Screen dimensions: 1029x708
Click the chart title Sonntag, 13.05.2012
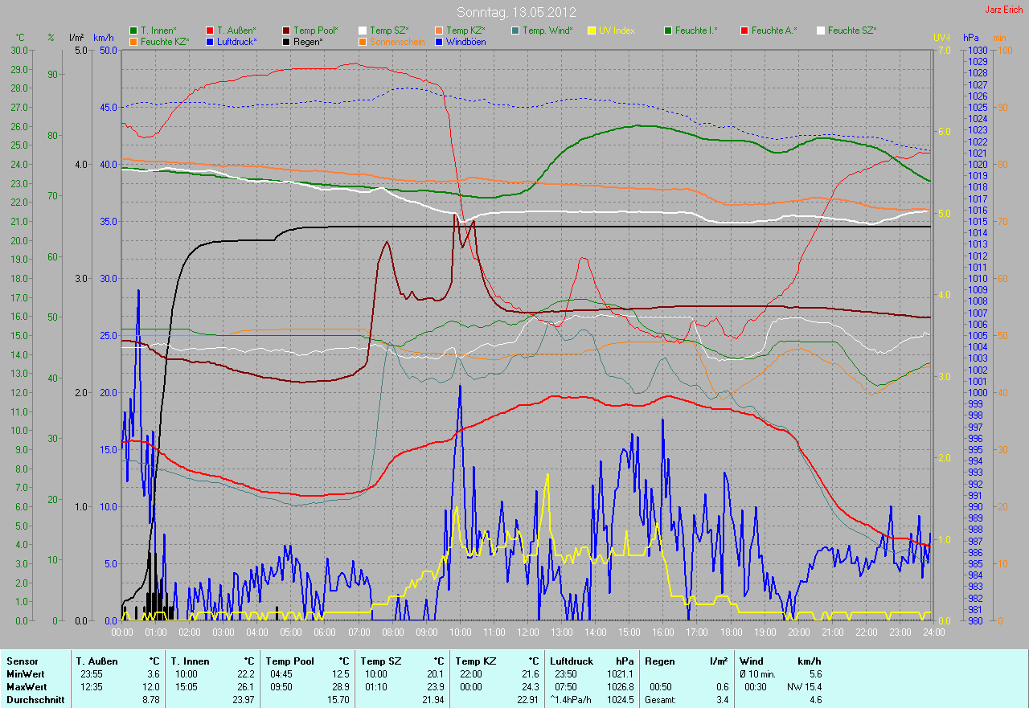[x=514, y=12]
